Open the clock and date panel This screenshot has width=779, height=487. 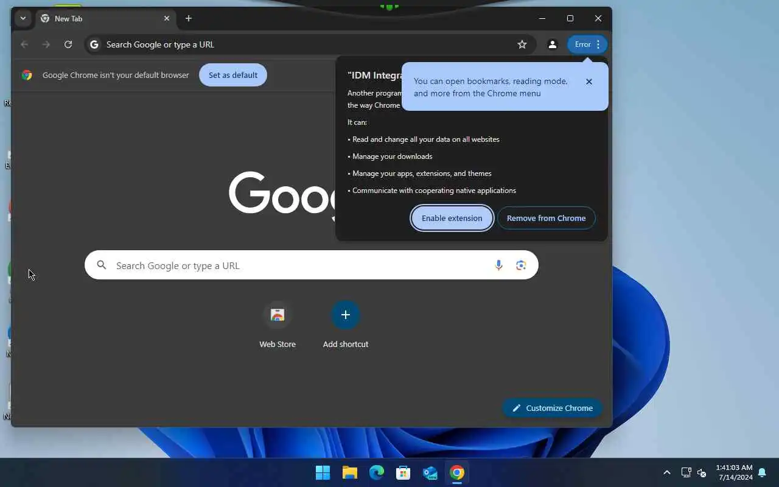pos(734,472)
